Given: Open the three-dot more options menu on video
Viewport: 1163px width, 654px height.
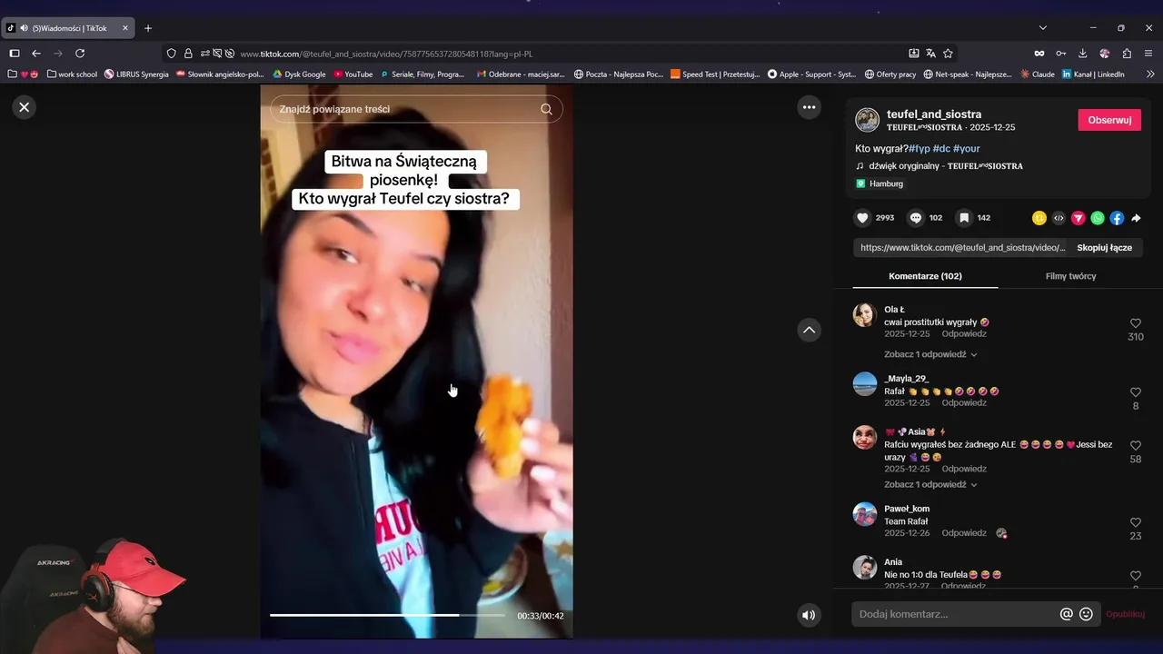Looking at the screenshot, I should (809, 107).
